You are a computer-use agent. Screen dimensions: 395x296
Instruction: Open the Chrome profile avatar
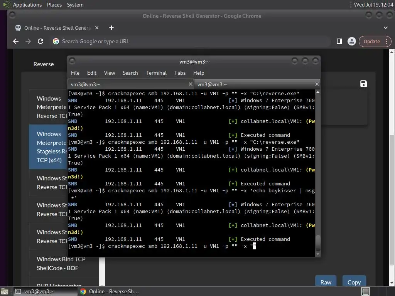tap(352, 41)
